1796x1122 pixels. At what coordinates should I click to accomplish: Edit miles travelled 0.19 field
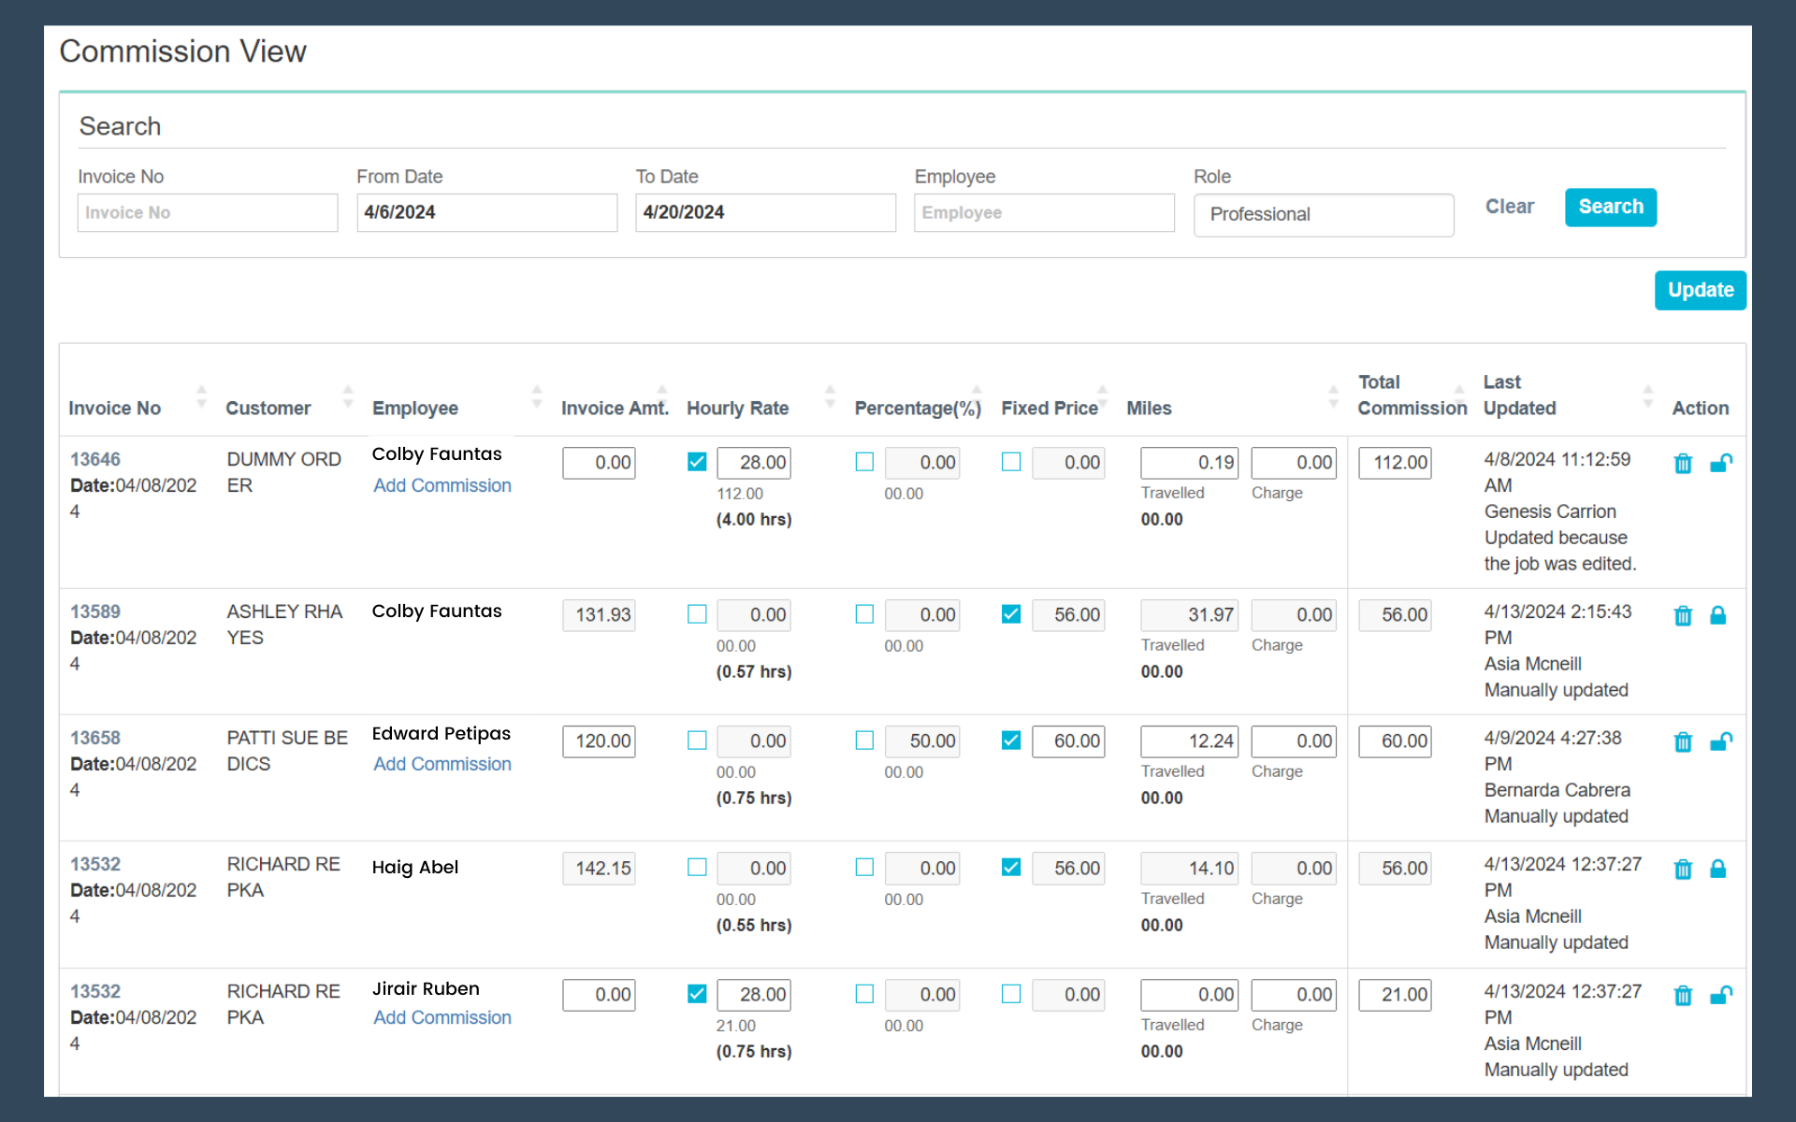[1189, 463]
